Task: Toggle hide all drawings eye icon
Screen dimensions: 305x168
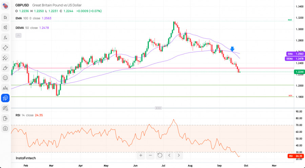Action: 5,108
